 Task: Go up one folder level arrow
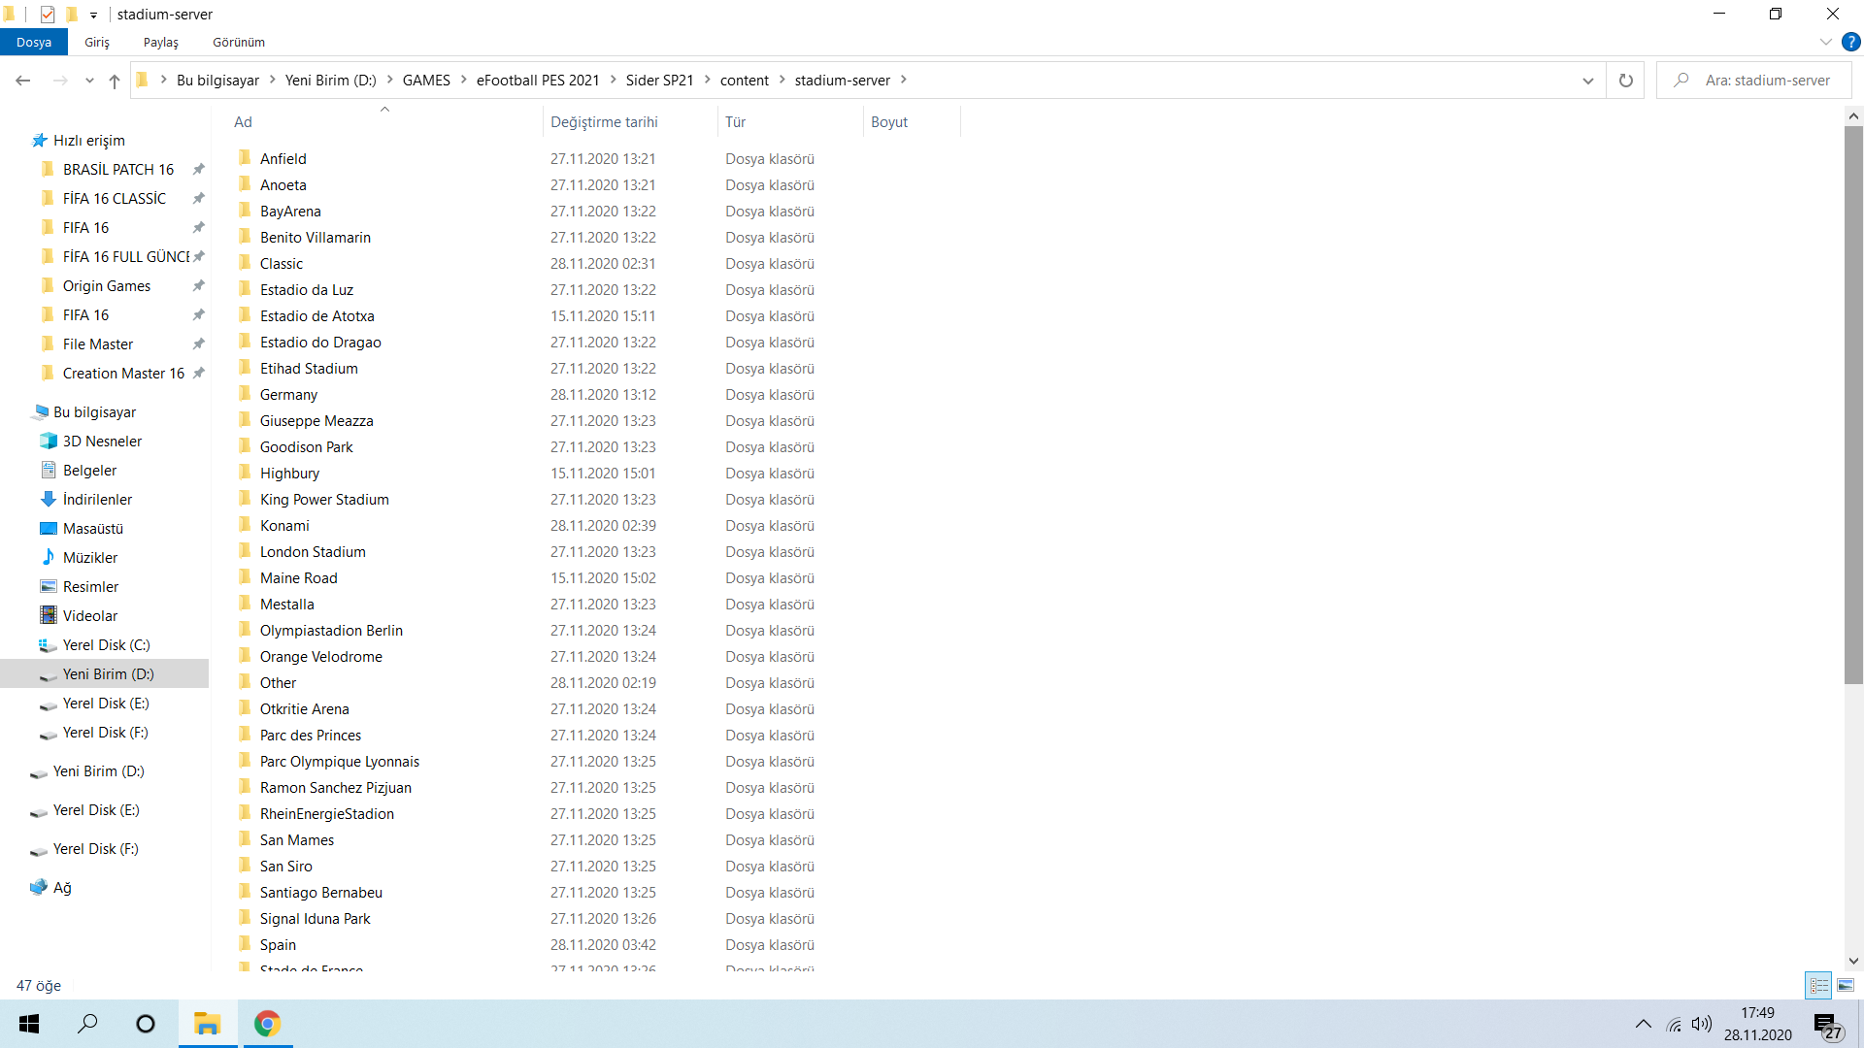[115, 81]
